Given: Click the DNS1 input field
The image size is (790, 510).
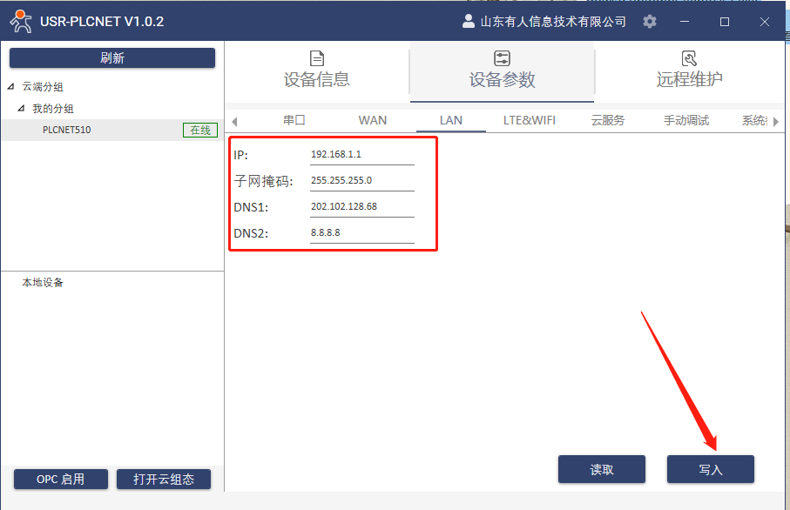Looking at the screenshot, I should [361, 207].
